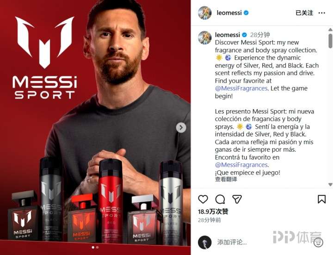
Task: Select the first carousel dot indicator
Action: coord(93,247)
